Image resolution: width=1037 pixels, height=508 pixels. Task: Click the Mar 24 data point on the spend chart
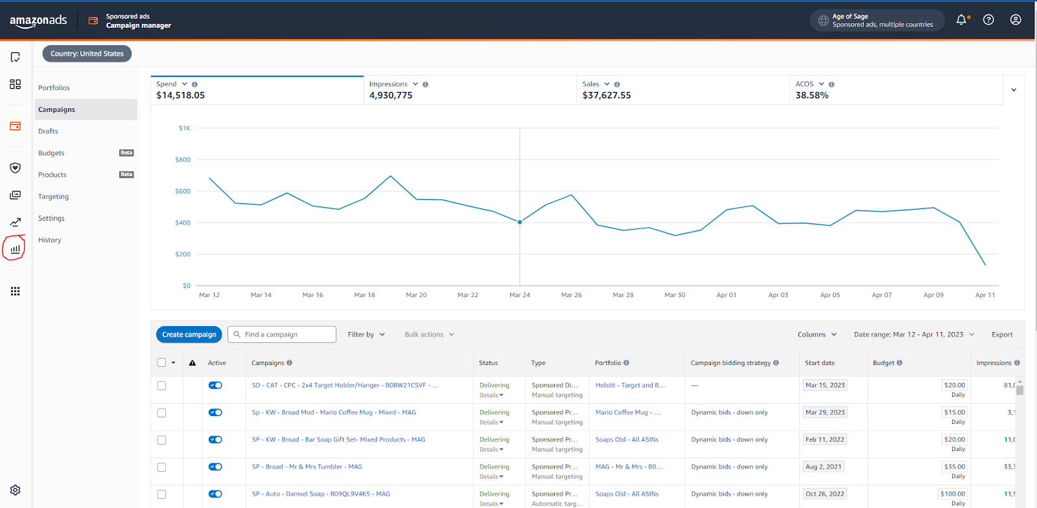[x=520, y=222]
